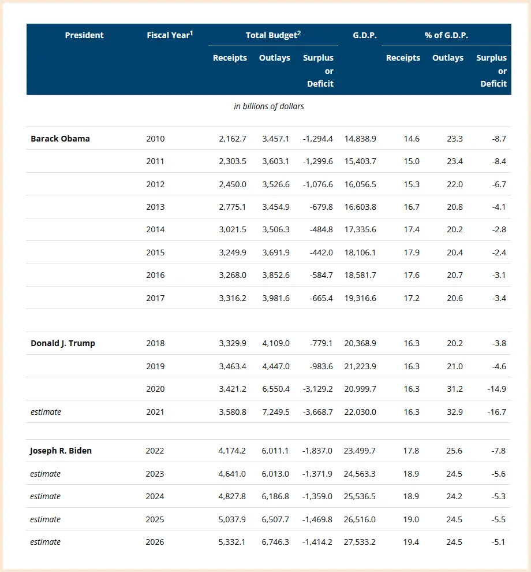Click Outlays header under % of G.D.P.

(x=447, y=58)
